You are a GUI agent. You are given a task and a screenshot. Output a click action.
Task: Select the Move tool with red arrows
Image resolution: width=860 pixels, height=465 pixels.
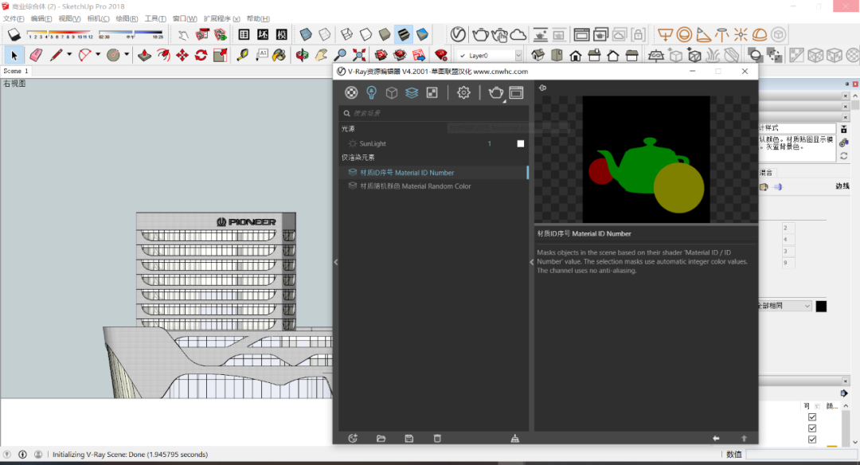[182, 56]
